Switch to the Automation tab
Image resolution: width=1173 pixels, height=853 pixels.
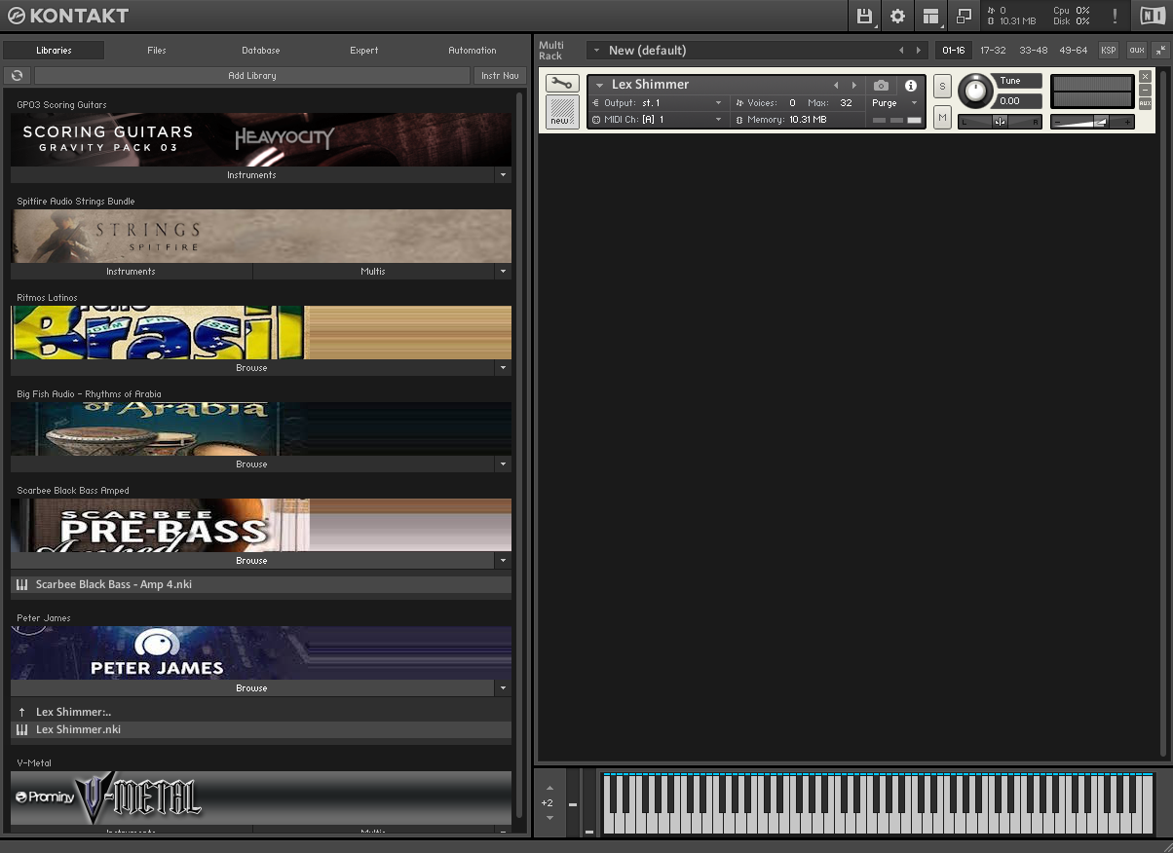[x=473, y=51]
